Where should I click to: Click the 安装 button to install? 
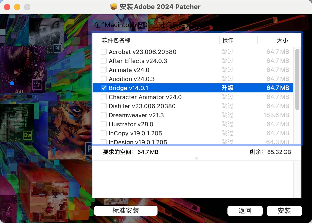click(284, 211)
